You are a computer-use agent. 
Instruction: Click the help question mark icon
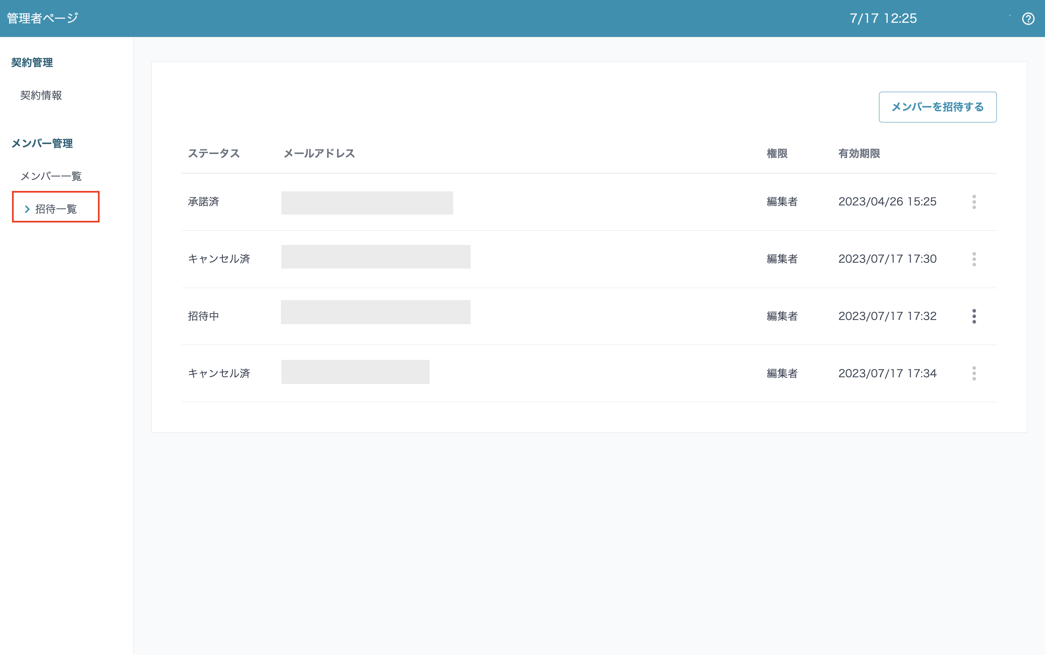pos(1028,19)
